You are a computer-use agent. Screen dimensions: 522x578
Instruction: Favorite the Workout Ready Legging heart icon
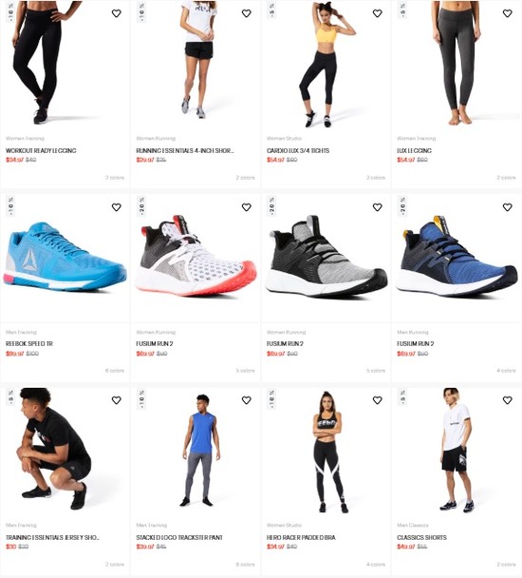pyautogui.click(x=117, y=13)
